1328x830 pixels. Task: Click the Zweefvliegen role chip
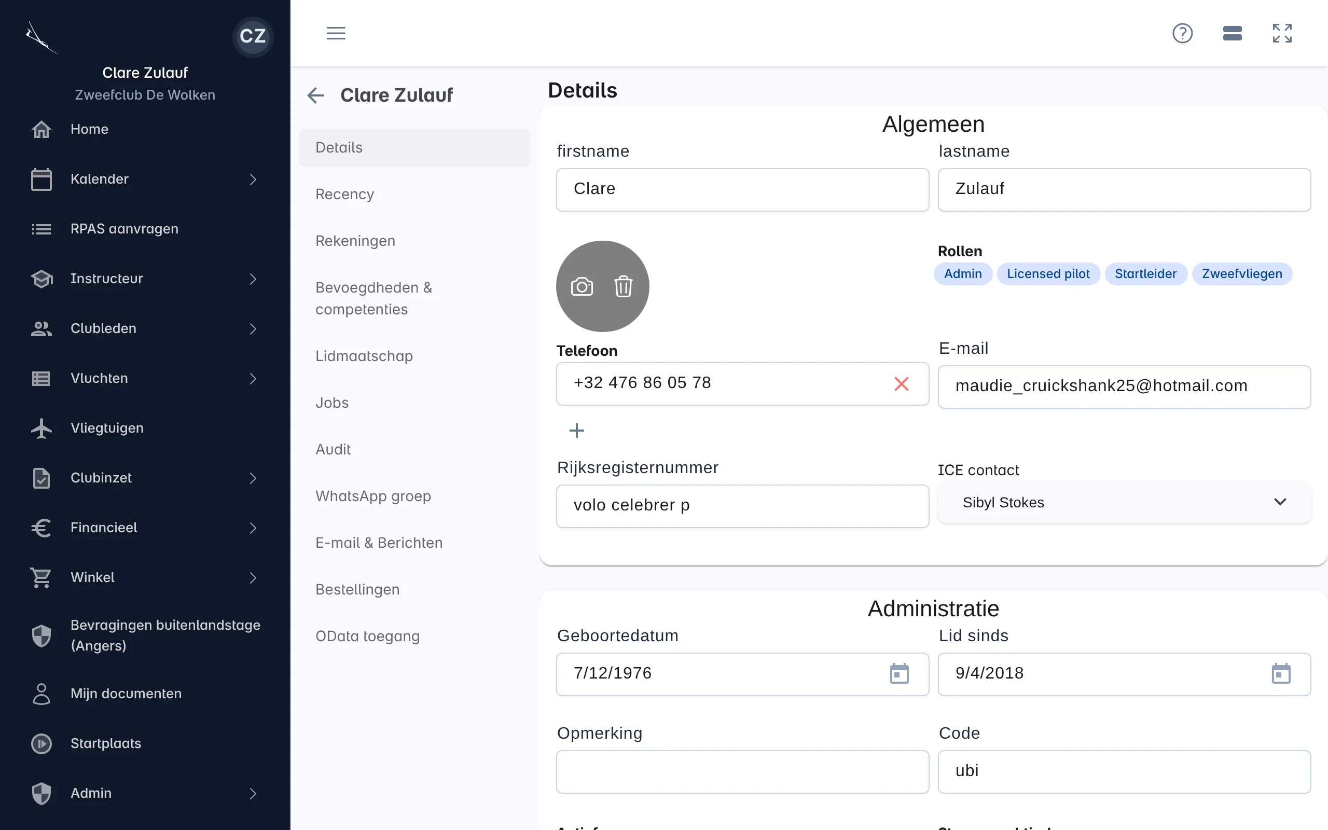1242,274
